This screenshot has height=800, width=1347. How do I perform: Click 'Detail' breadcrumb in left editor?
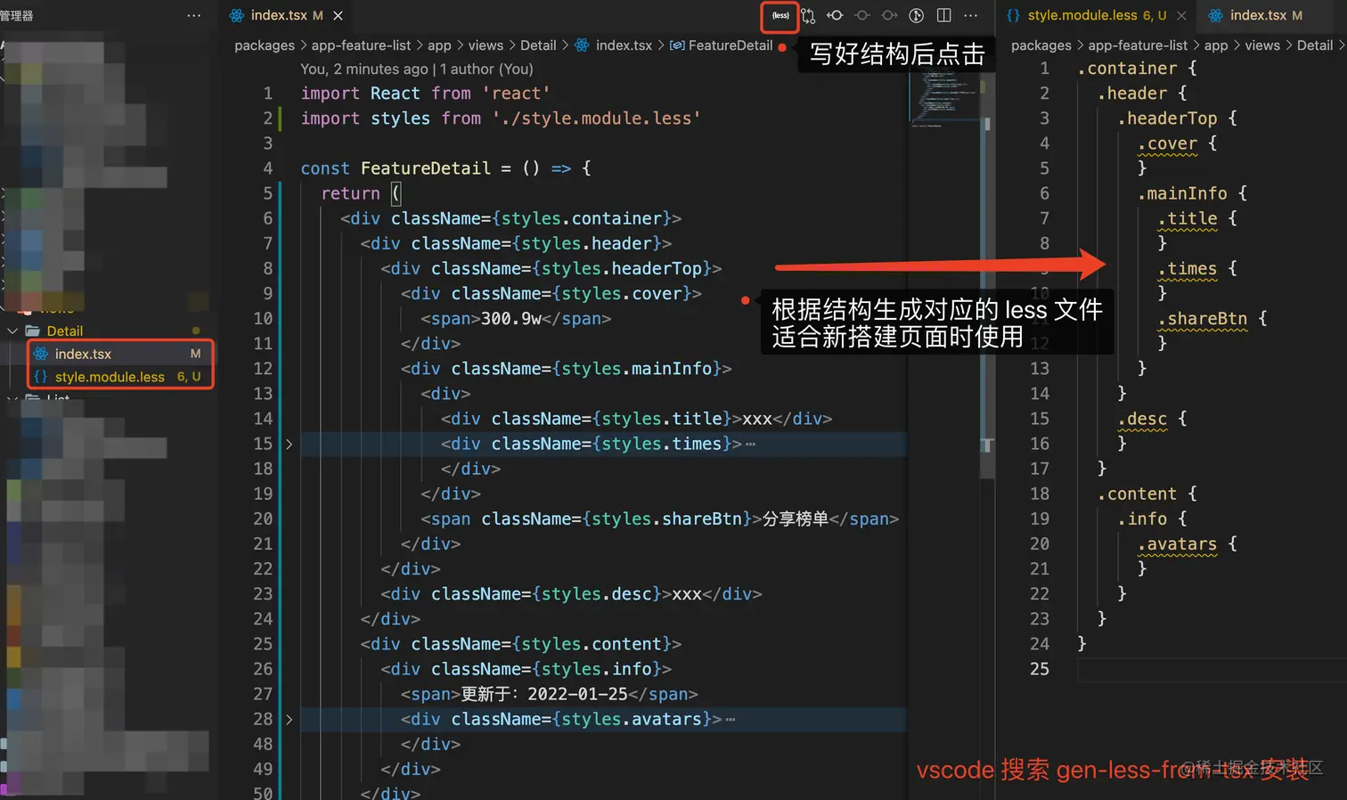[538, 45]
